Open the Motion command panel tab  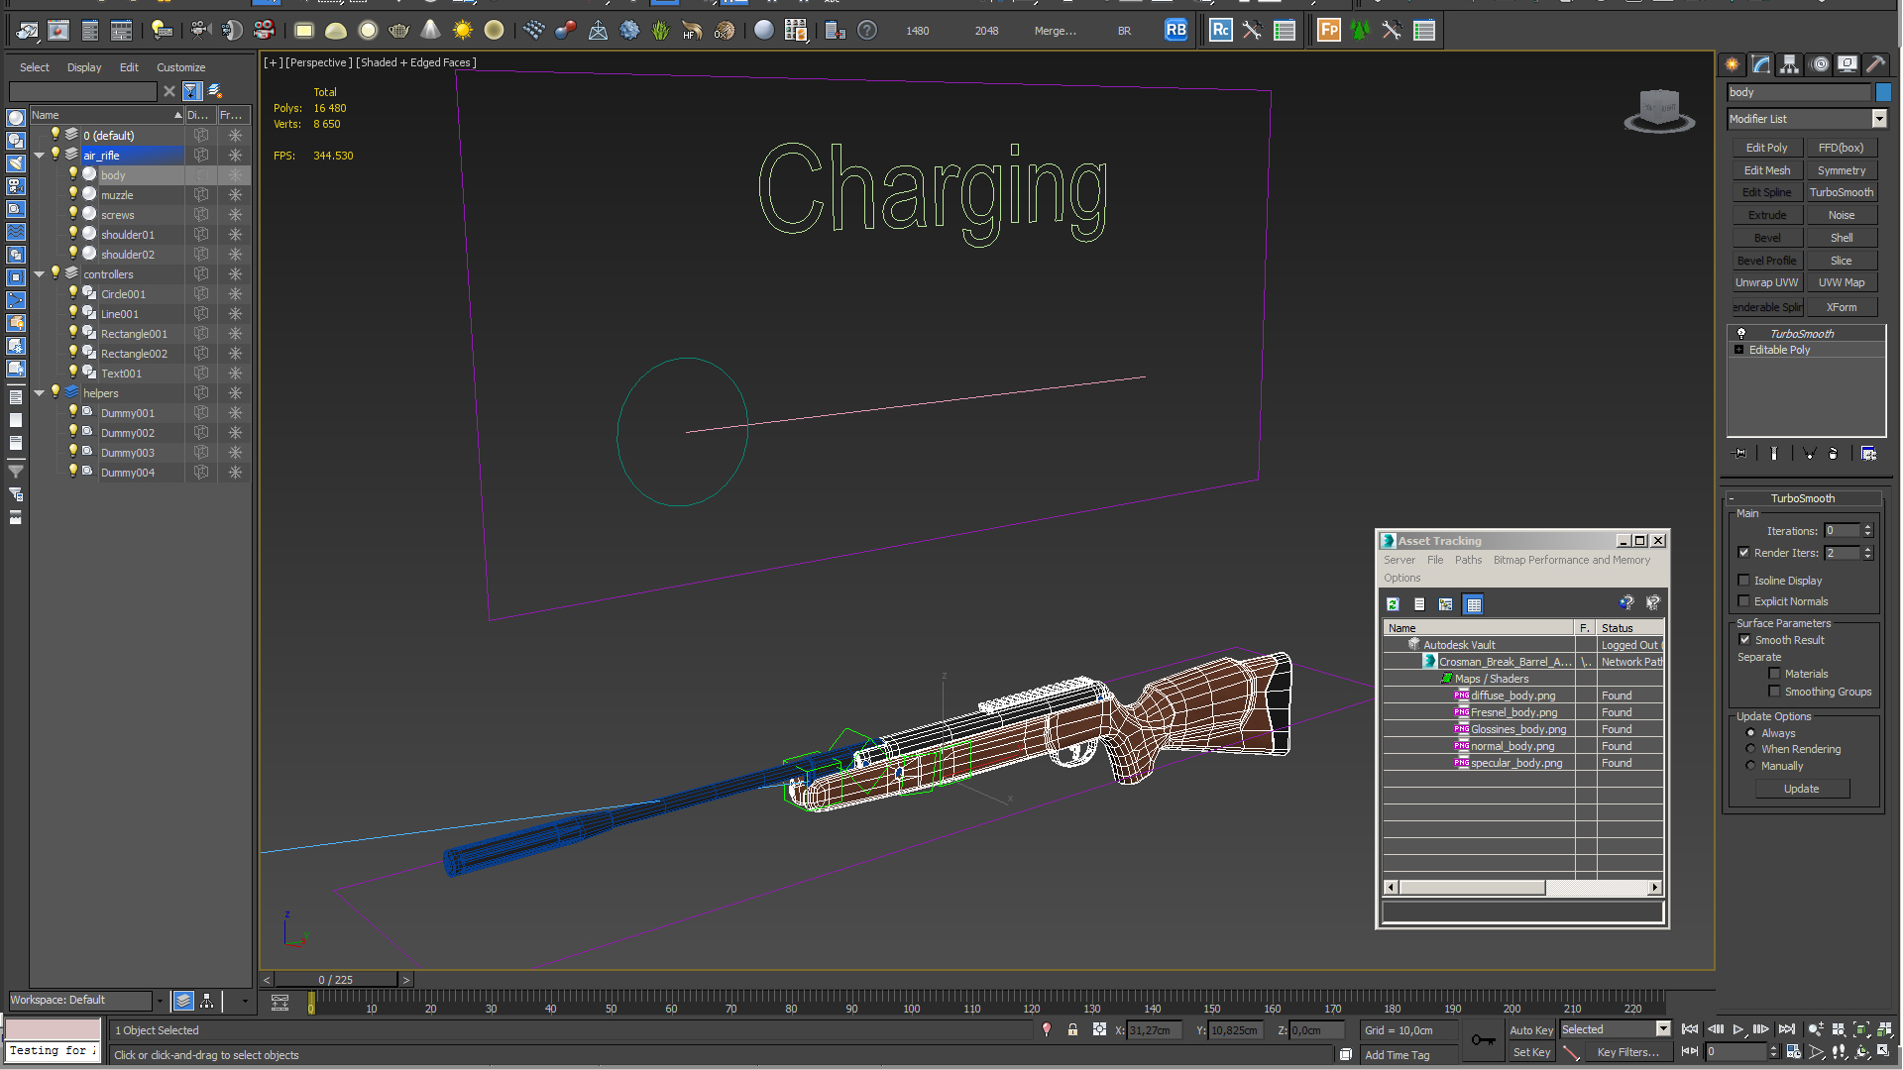tap(1820, 64)
